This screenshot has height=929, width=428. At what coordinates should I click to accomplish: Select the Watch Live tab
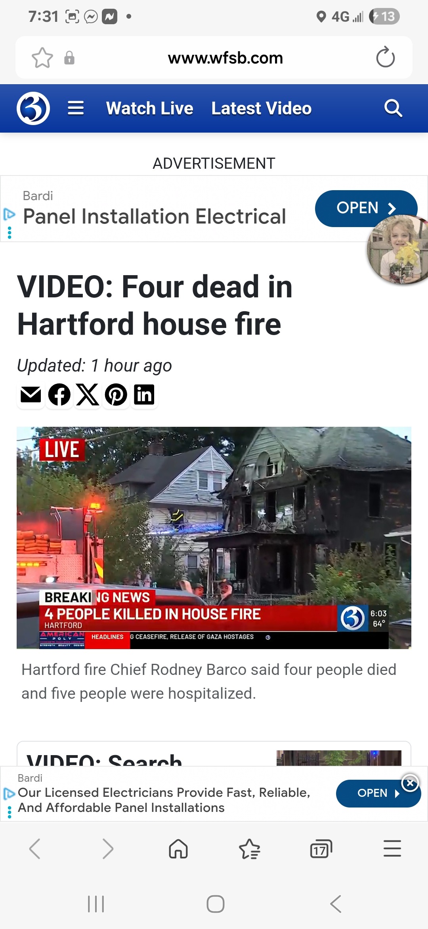[150, 108]
